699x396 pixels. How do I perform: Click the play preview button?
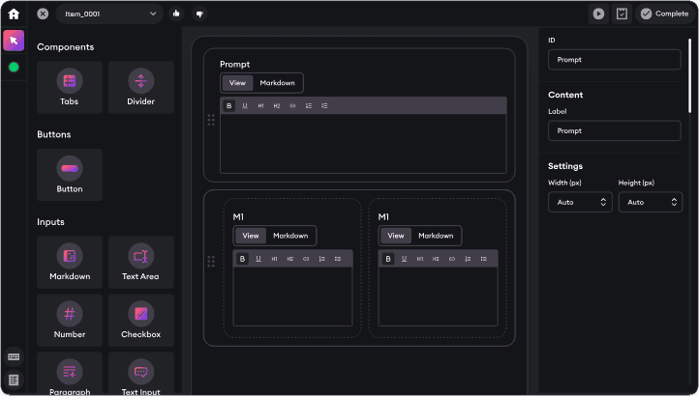(598, 14)
